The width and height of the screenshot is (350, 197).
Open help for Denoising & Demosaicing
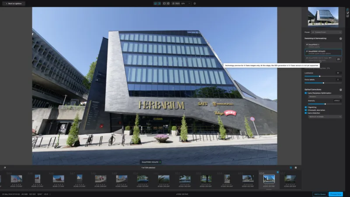coord(341,39)
